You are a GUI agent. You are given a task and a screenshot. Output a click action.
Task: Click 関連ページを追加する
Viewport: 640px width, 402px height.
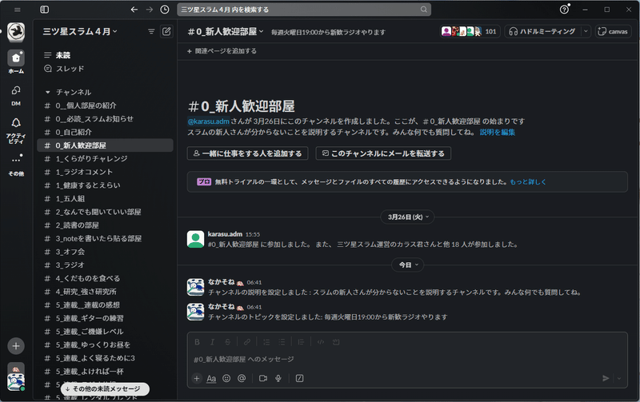click(x=222, y=51)
